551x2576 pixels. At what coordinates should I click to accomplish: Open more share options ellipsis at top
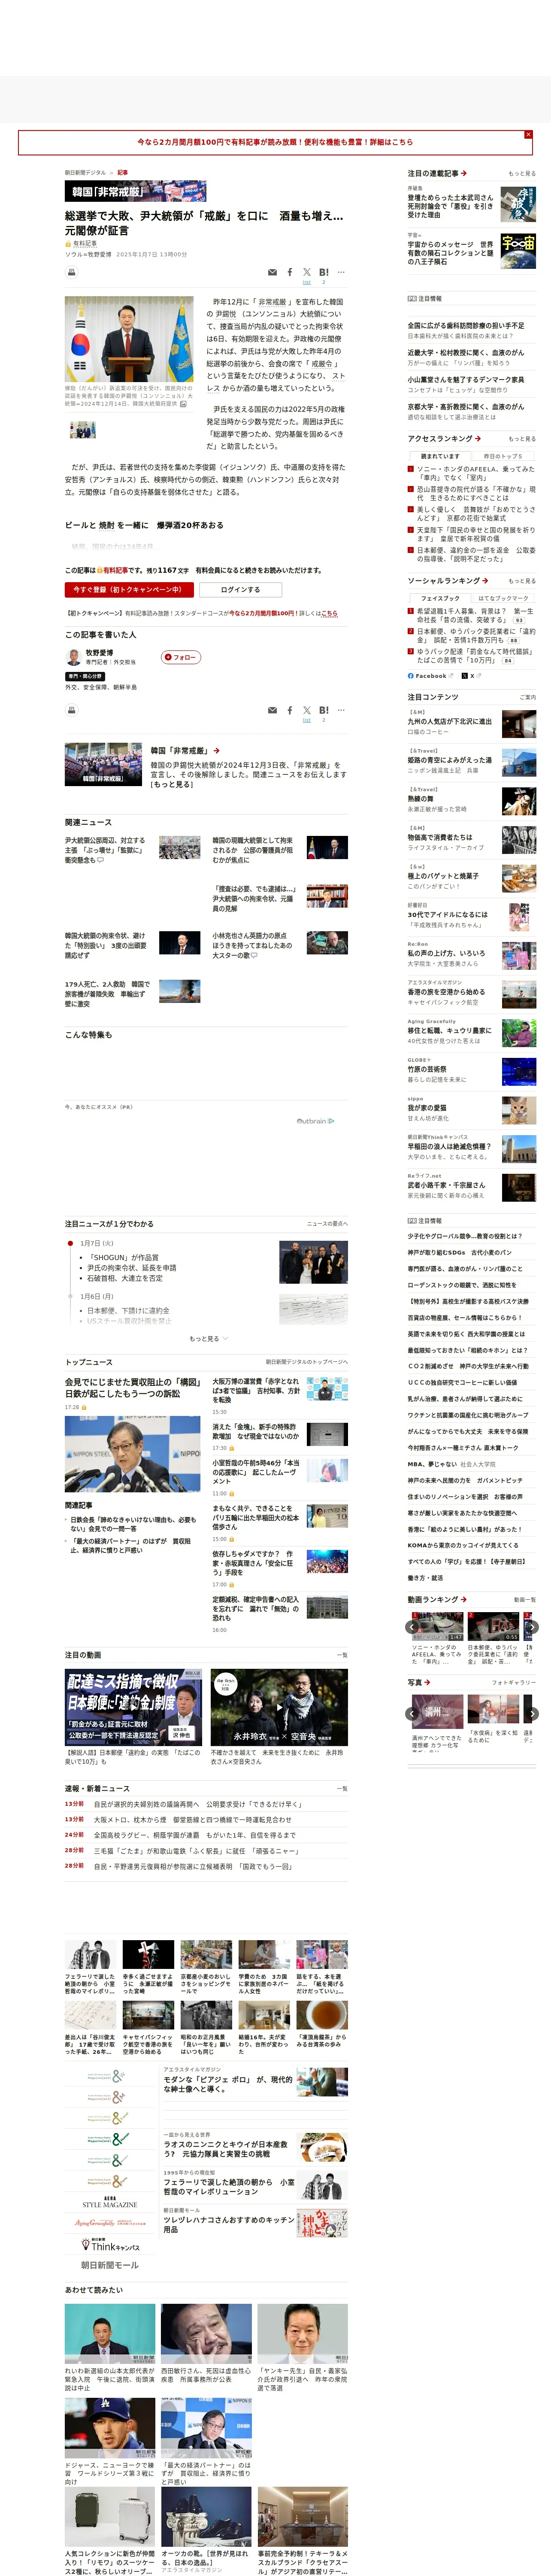(x=341, y=272)
